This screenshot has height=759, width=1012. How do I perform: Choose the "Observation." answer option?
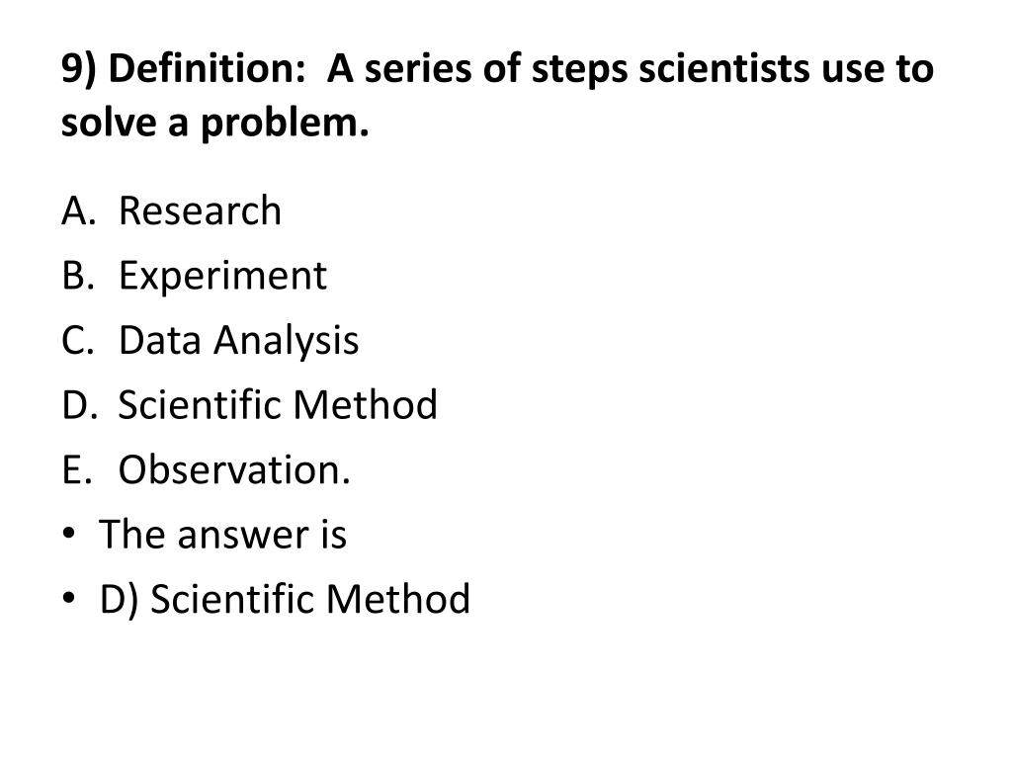tap(234, 469)
